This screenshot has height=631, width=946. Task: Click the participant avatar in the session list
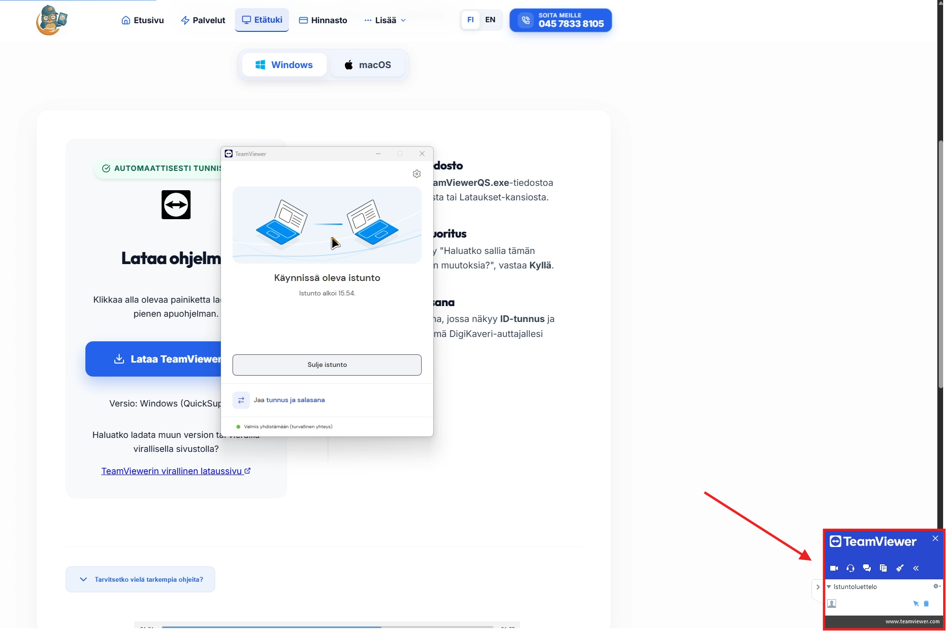tap(832, 603)
